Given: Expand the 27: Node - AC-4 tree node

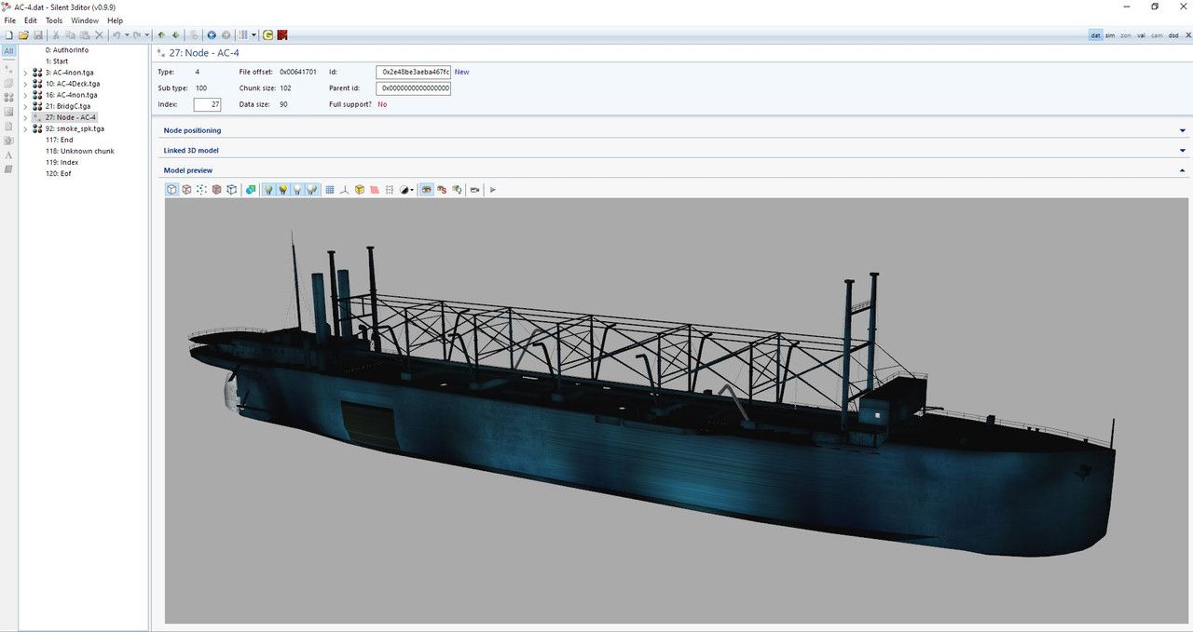Looking at the screenshot, I should [25, 117].
